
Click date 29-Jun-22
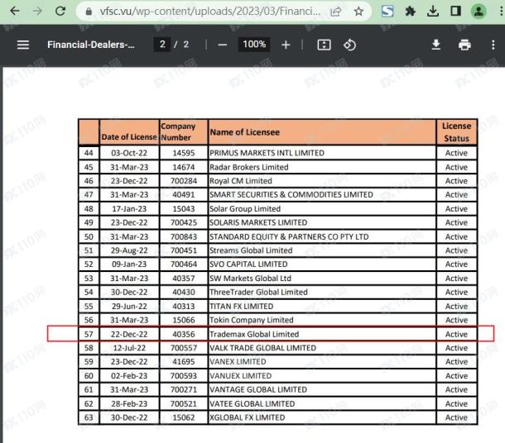tap(129, 307)
